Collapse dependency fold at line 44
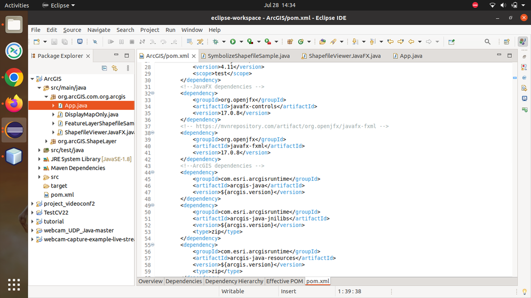The height and width of the screenshot is (298, 531). tap(153, 172)
